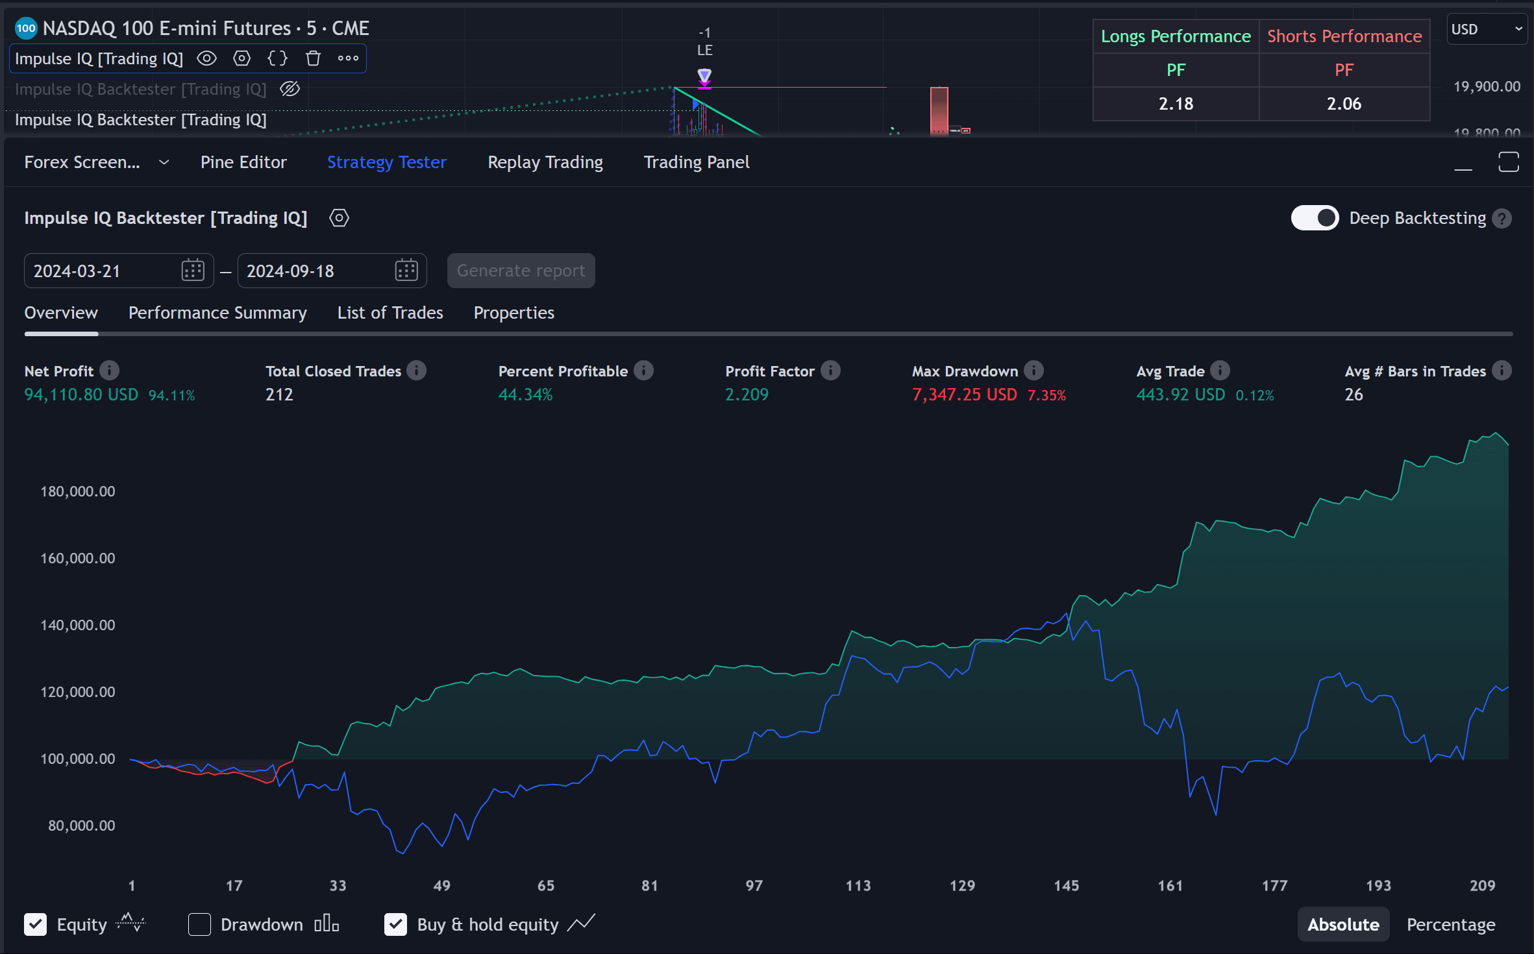Image resolution: width=1534 pixels, height=954 pixels.
Task: Select the Absolute display mode
Action: 1343,924
